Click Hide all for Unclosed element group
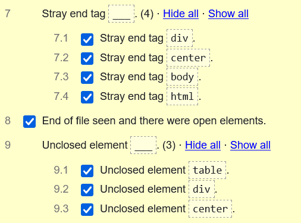 pyautogui.click(x=203, y=145)
